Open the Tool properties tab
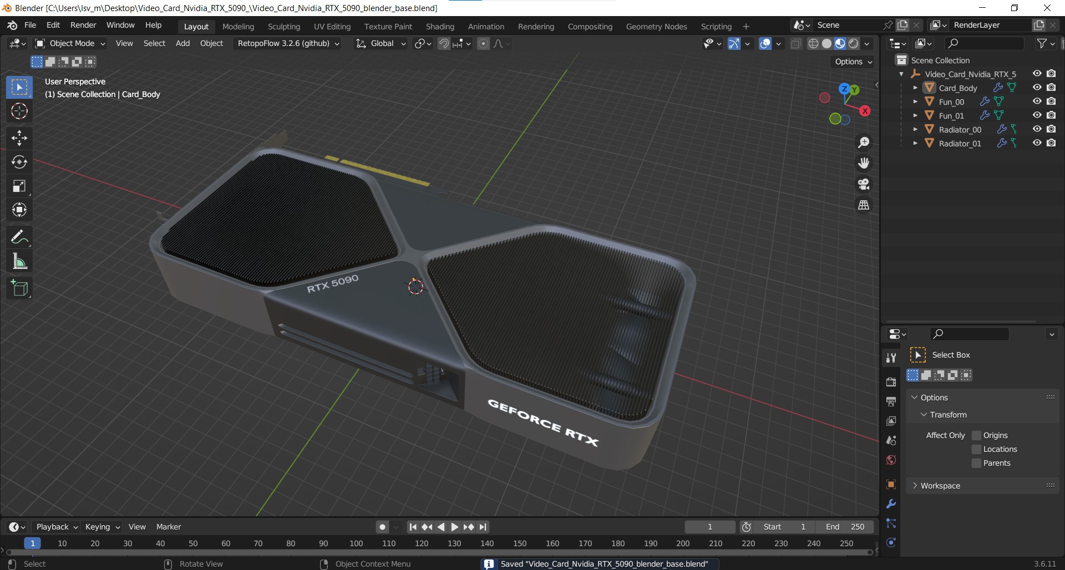 point(891,358)
